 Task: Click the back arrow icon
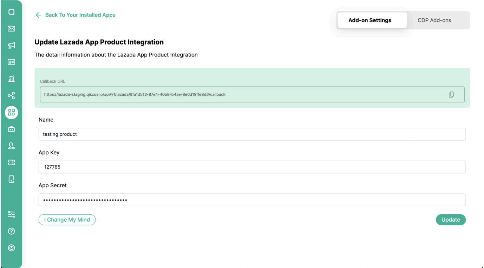38,15
